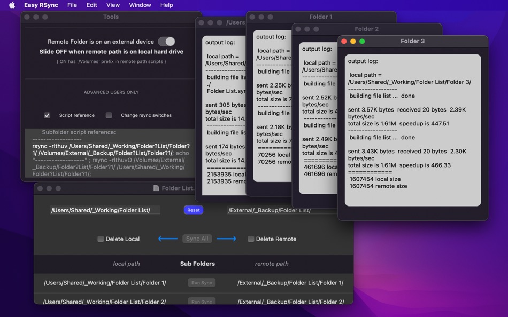Click the Folder List document icon in titlebar
508x317 pixels.
click(156, 188)
